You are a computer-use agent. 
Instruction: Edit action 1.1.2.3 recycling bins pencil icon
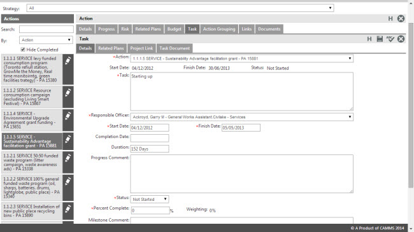tap(68, 210)
